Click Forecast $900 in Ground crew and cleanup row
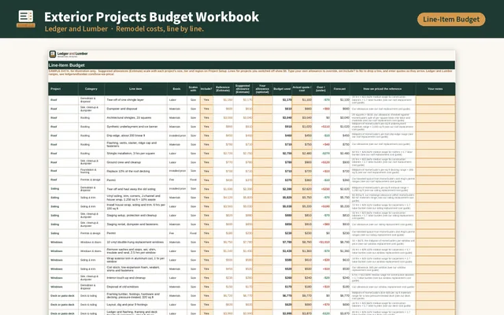 (x=340, y=162)
